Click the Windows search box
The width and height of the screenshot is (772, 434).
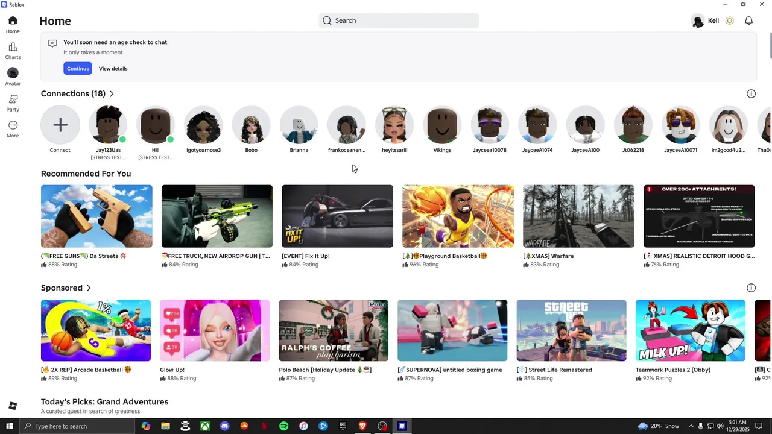tap(77, 426)
